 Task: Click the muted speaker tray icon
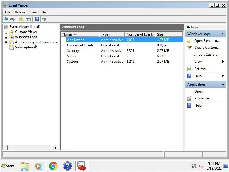coord(201,166)
